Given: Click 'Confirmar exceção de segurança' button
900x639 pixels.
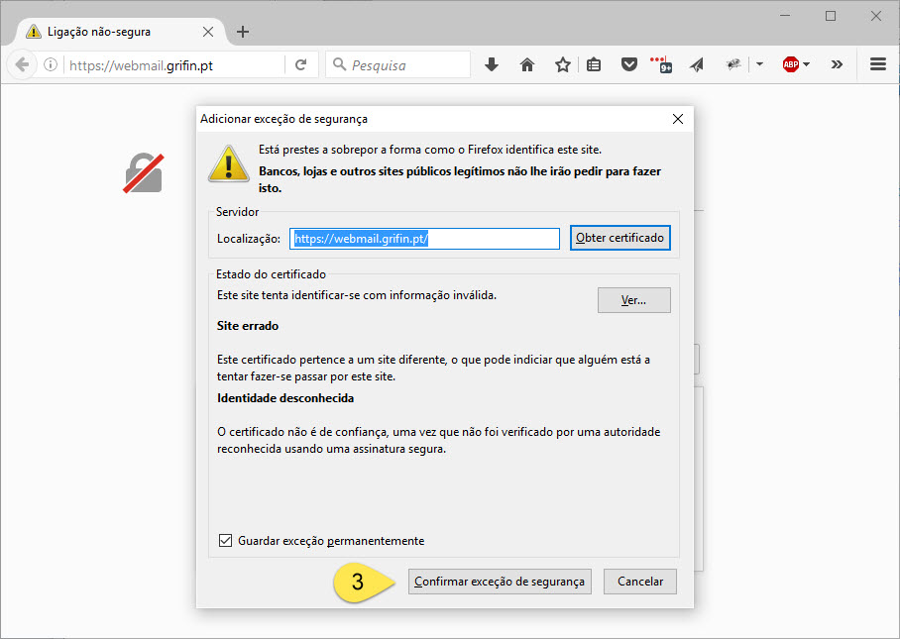Looking at the screenshot, I should (500, 582).
